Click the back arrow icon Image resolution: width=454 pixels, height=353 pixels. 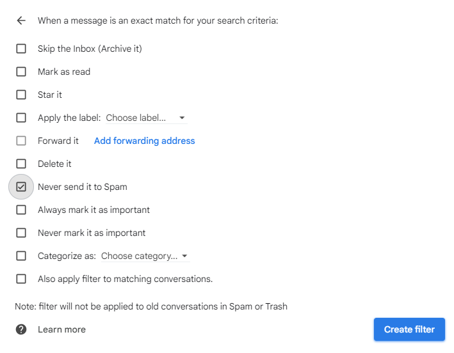(21, 20)
